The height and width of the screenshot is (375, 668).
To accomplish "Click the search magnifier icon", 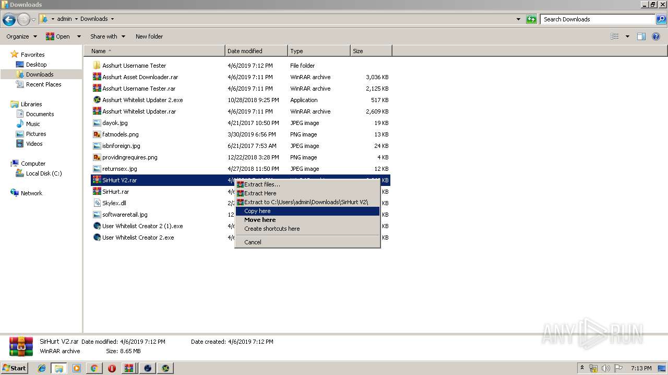I will coord(661,19).
